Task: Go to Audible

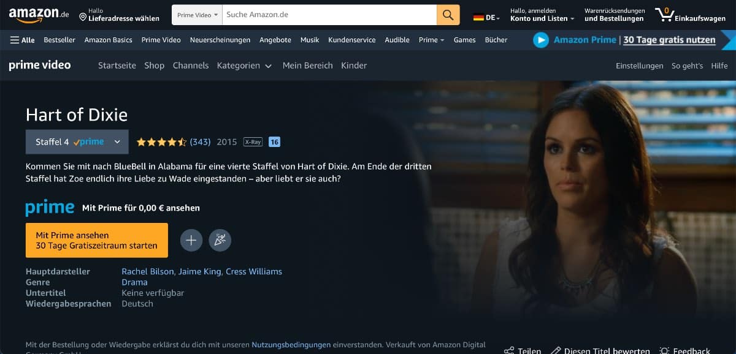Action: pos(397,40)
